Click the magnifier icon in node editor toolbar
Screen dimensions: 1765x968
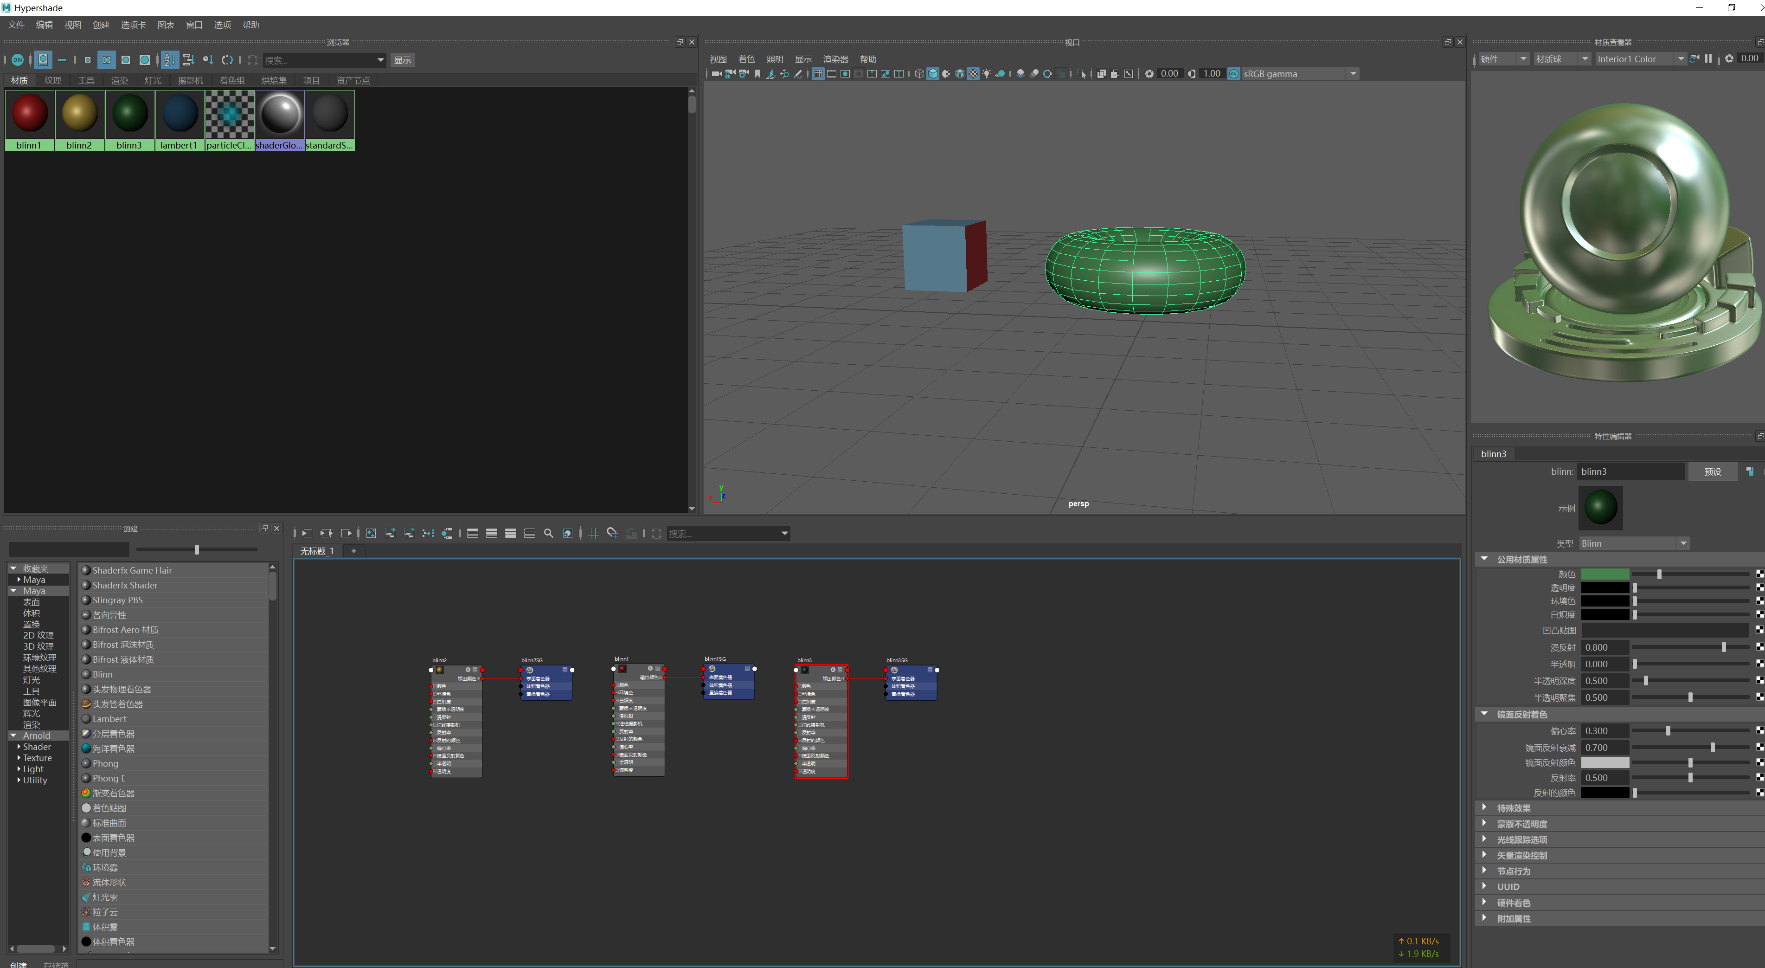pos(548,533)
